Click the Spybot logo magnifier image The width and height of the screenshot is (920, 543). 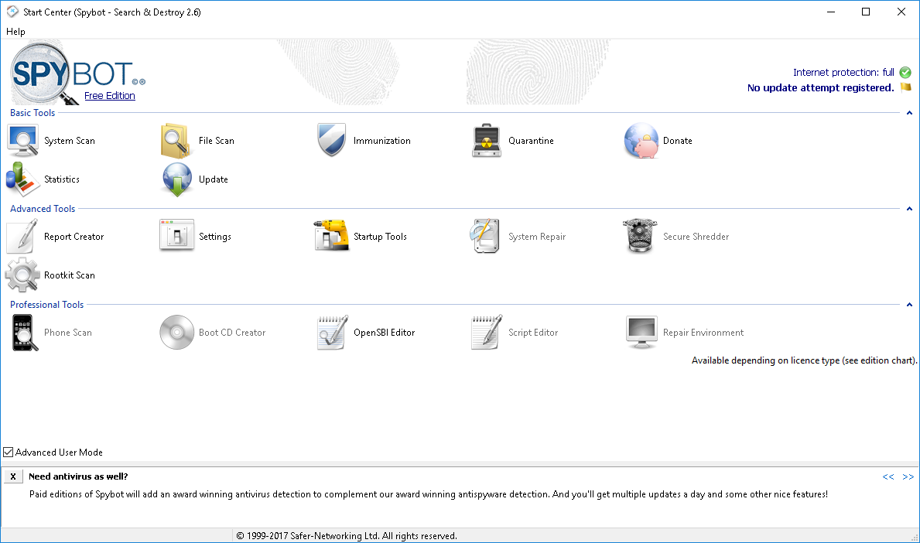click(44, 73)
